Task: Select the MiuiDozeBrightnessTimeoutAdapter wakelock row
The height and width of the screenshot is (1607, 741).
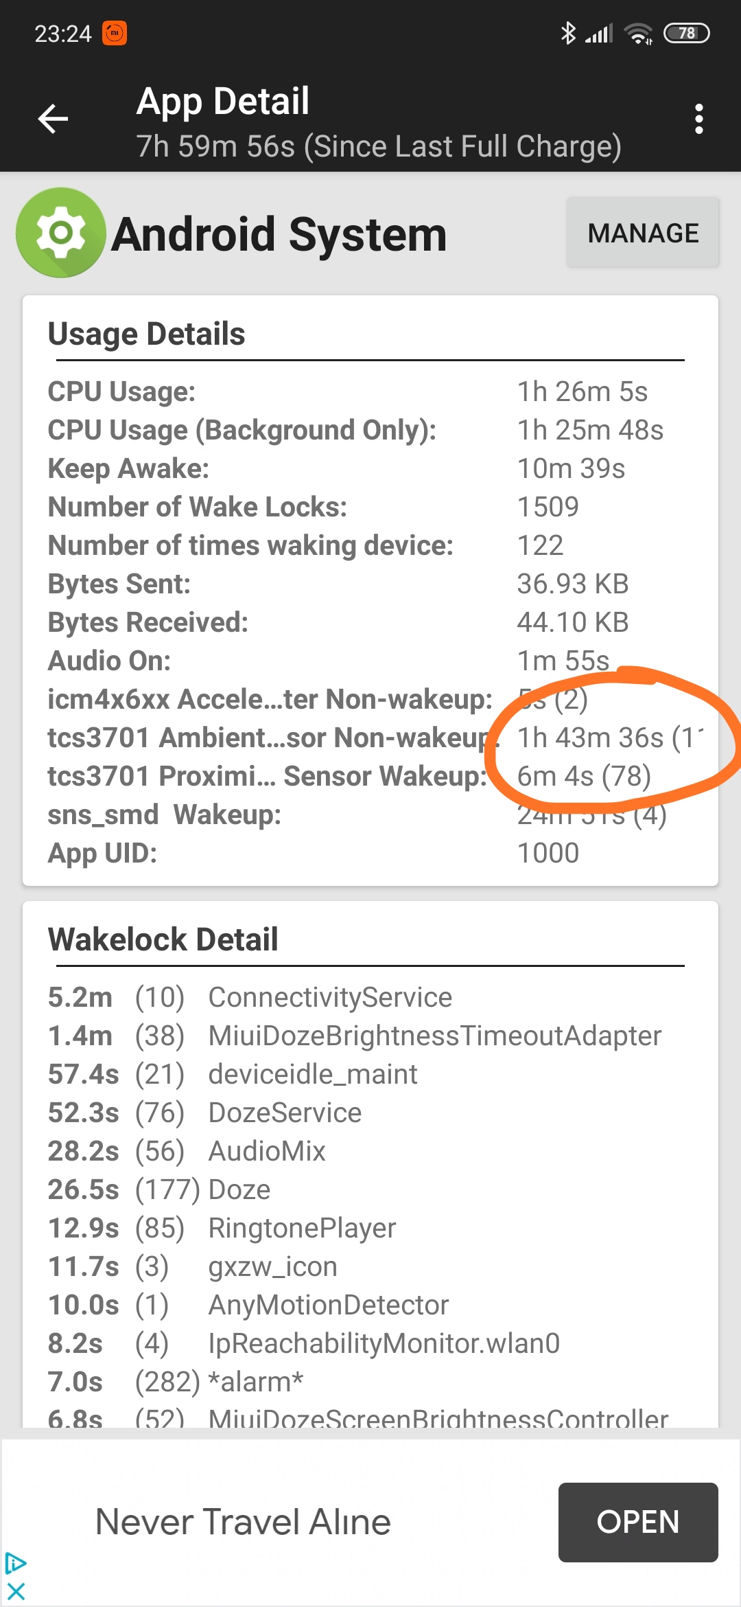Action: click(x=370, y=1036)
